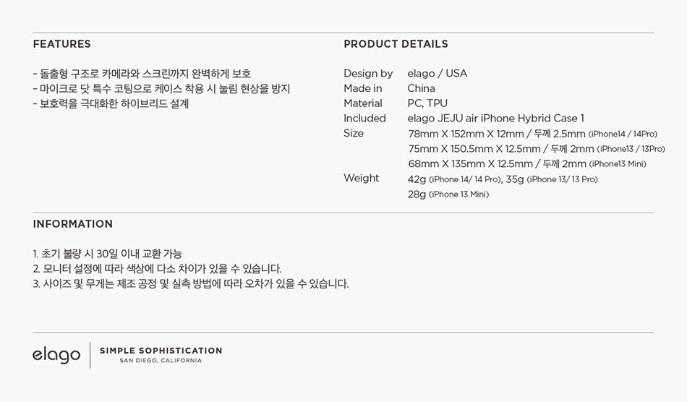Click the 'Made in' label
Screen dimensions: 687x402
pyautogui.click(x=363, y=88)
